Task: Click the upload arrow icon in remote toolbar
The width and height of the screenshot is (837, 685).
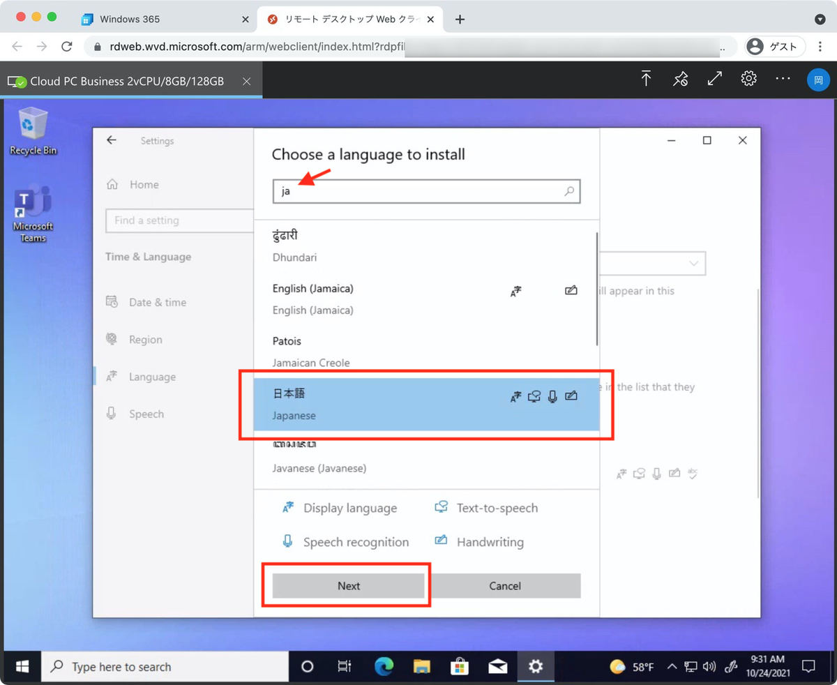Action: [x=646, y=79]
